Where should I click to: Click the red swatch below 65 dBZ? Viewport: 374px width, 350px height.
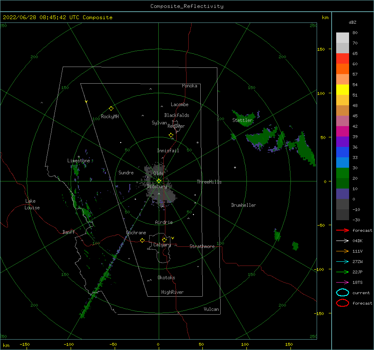342,58
